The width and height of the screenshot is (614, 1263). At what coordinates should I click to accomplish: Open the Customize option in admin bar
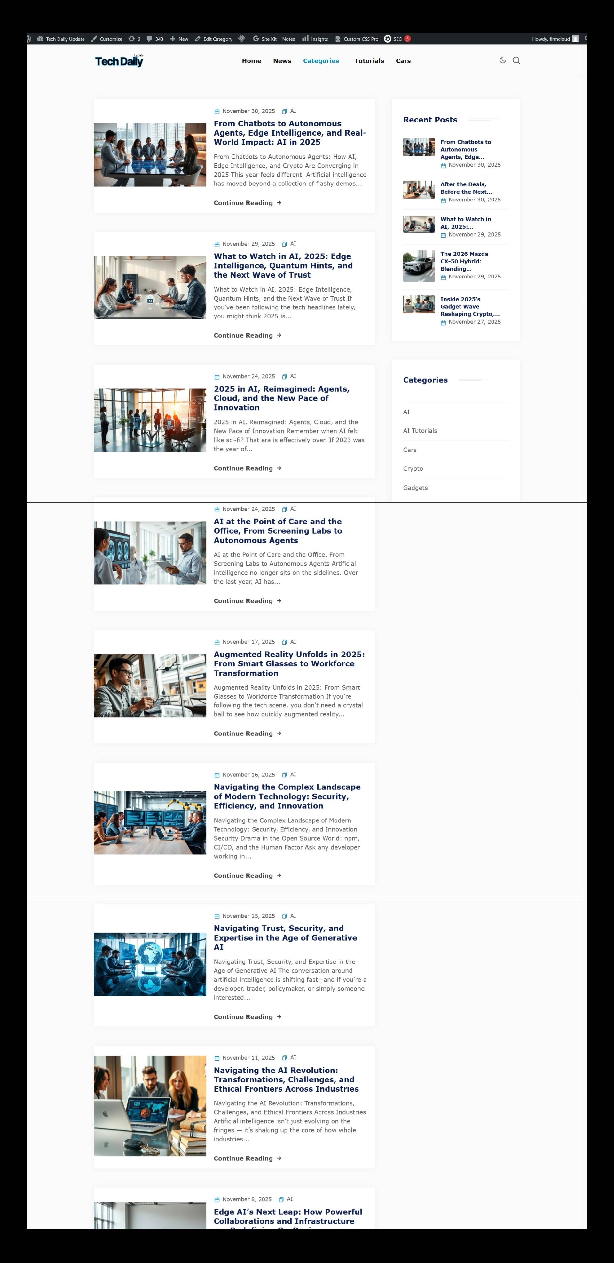click(x=106, y=39)
